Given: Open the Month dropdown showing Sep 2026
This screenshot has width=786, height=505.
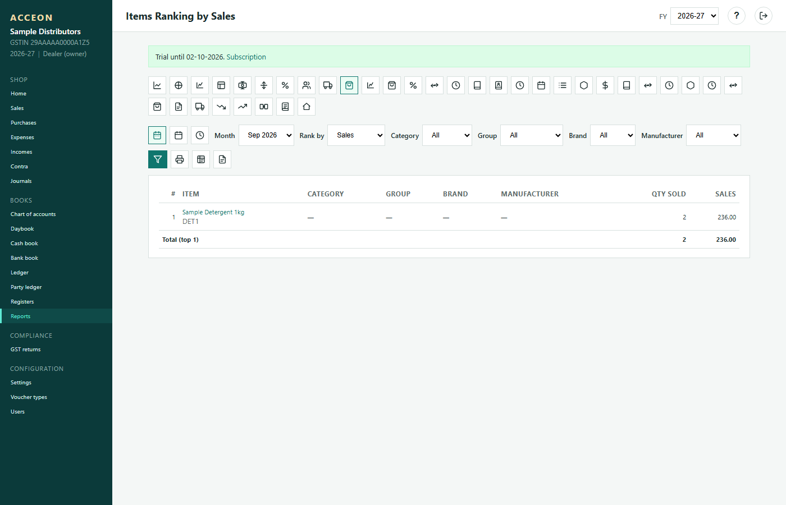Looking at the screenshot, I should coord(266,135).
